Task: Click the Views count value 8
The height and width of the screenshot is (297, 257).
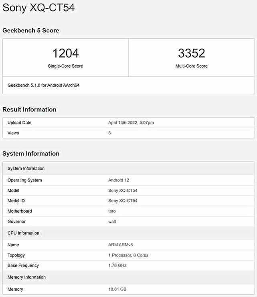Action: (109, 133)
